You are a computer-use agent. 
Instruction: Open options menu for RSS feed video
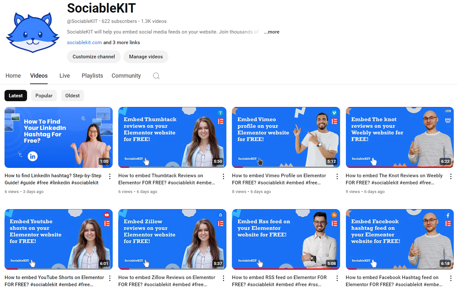337,278
